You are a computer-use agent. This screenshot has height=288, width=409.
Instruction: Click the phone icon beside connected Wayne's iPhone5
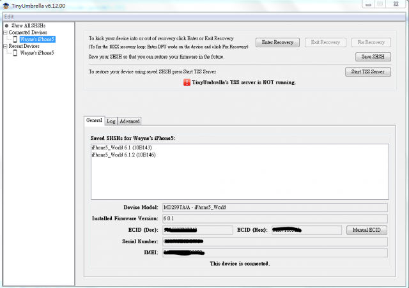[15, 39]
